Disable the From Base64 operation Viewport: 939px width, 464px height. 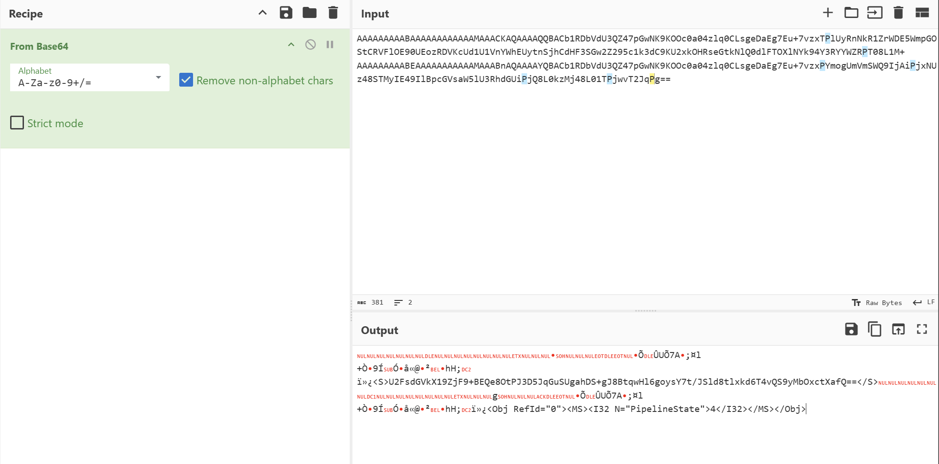tap(311, 45)
